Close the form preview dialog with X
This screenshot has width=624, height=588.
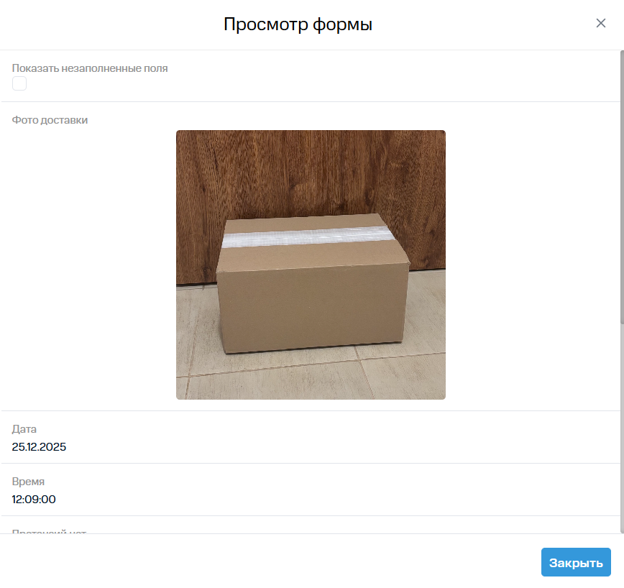pyautogui.click(x=600, y=23)
